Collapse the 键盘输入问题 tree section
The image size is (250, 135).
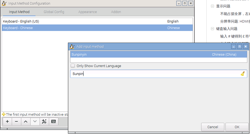(x=212, y=29)
